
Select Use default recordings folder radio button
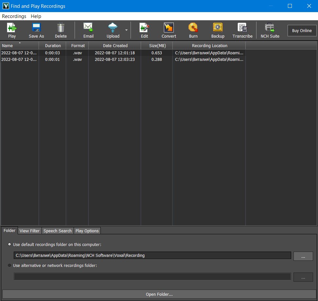pos(9,244)
